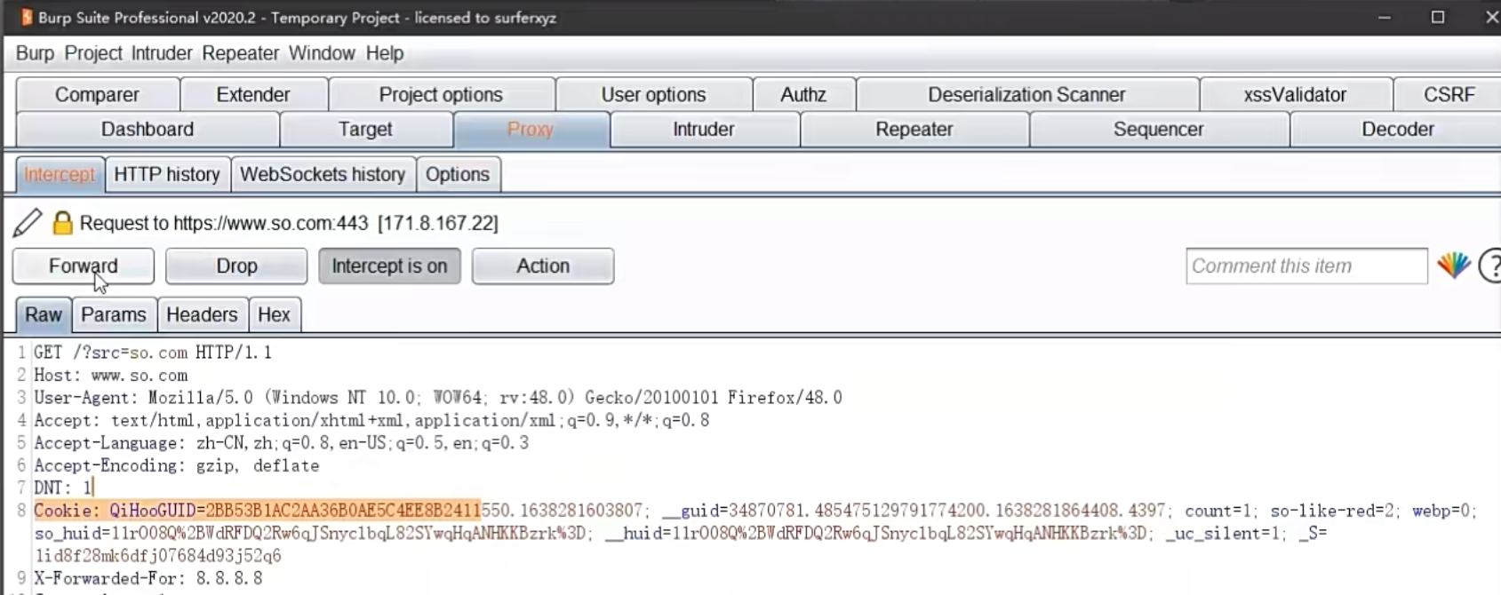The width and height of the screenshot is (1501, 595).
Task: Switch to the Comparer tab
Action: 97,94
